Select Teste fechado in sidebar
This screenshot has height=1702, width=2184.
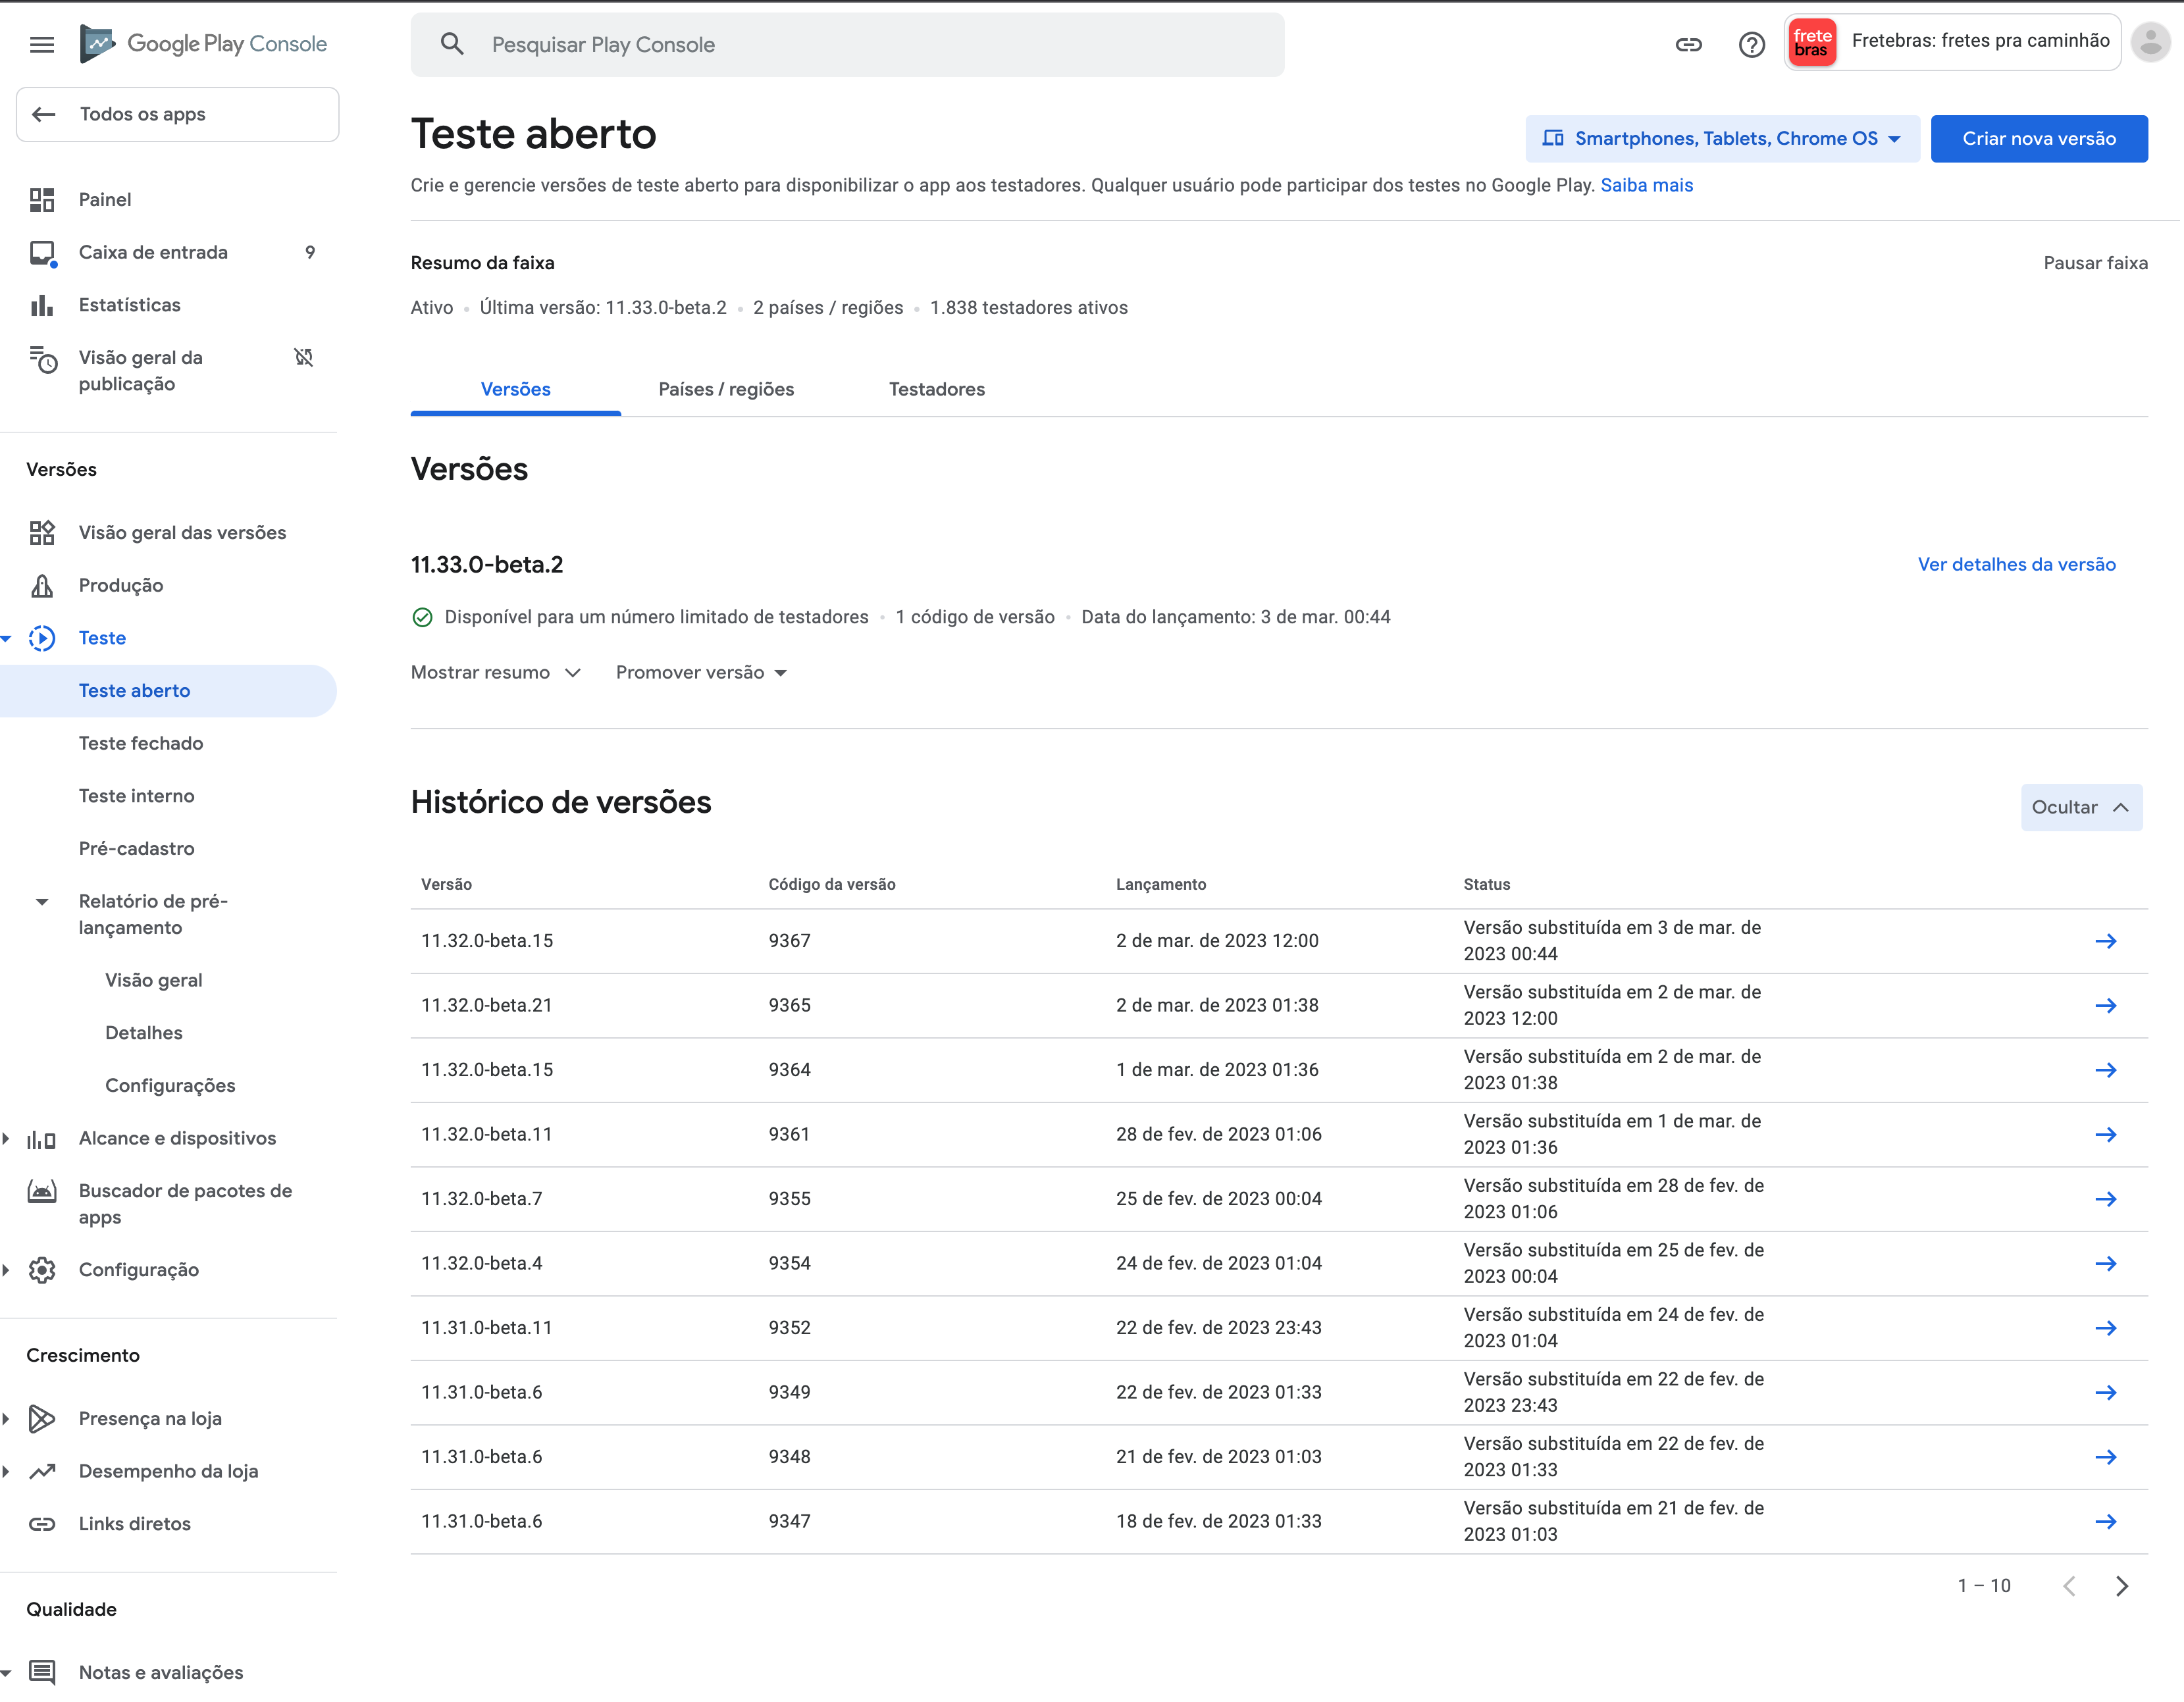141,743
